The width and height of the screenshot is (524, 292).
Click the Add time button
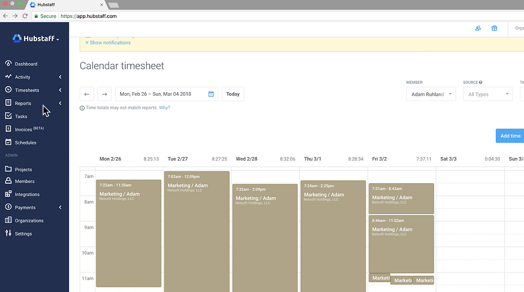[x=510, y=136]
